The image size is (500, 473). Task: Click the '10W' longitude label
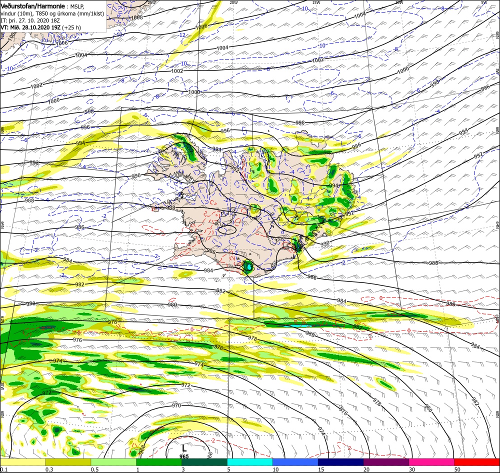399,2
